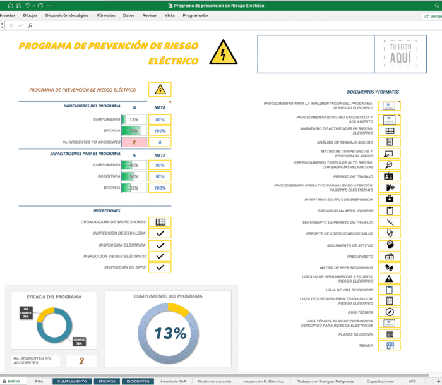This screenshot has width=442, height=385.
Task: Click the Tienda store icon
Action: (x=390, y=346)
